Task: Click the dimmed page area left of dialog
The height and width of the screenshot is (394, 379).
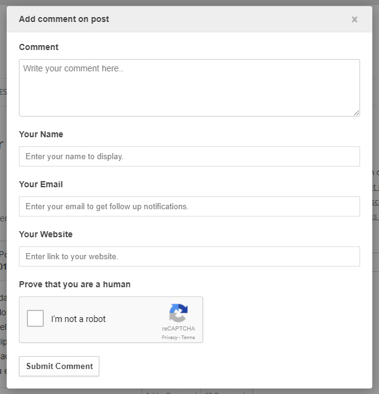Action: [3, 176]
